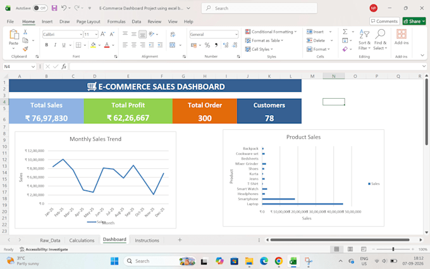Click the Fill Color swatch
Screen dimensions: 430x269
point(93,45)
